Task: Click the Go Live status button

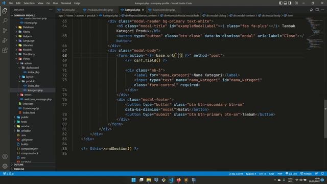Action: (291, 174)
